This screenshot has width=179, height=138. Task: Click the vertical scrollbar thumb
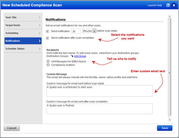point(170,67)
